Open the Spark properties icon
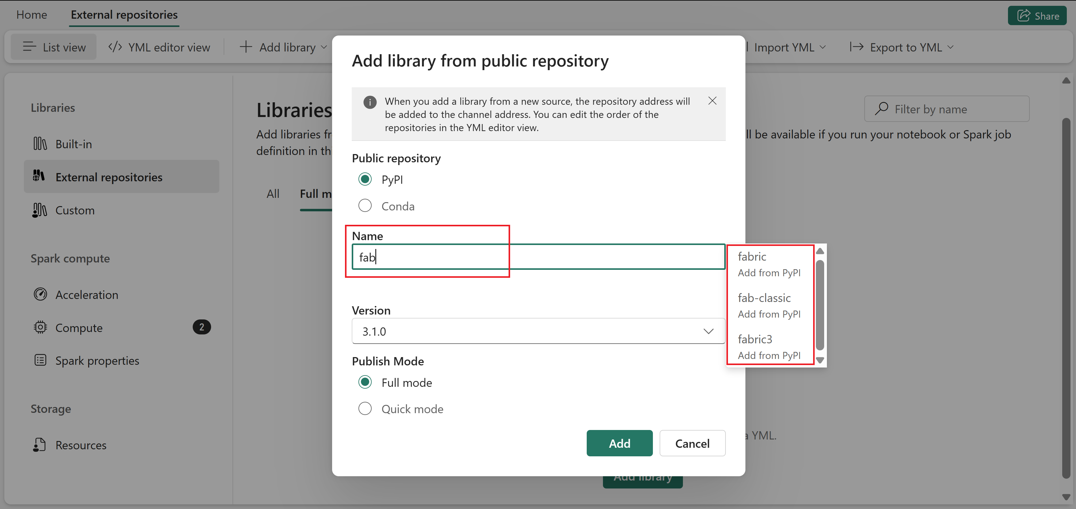Image resolution: width=1076 pixels, height=509 pixels. point(40,360)
